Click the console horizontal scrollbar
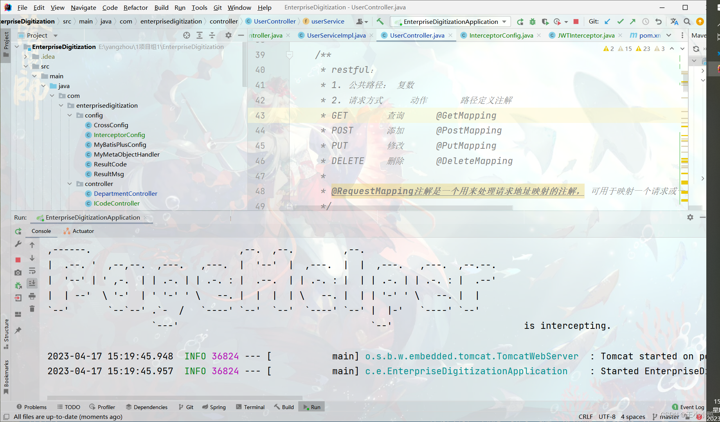Viewport: 720px width, 422px height. (175, 398)
